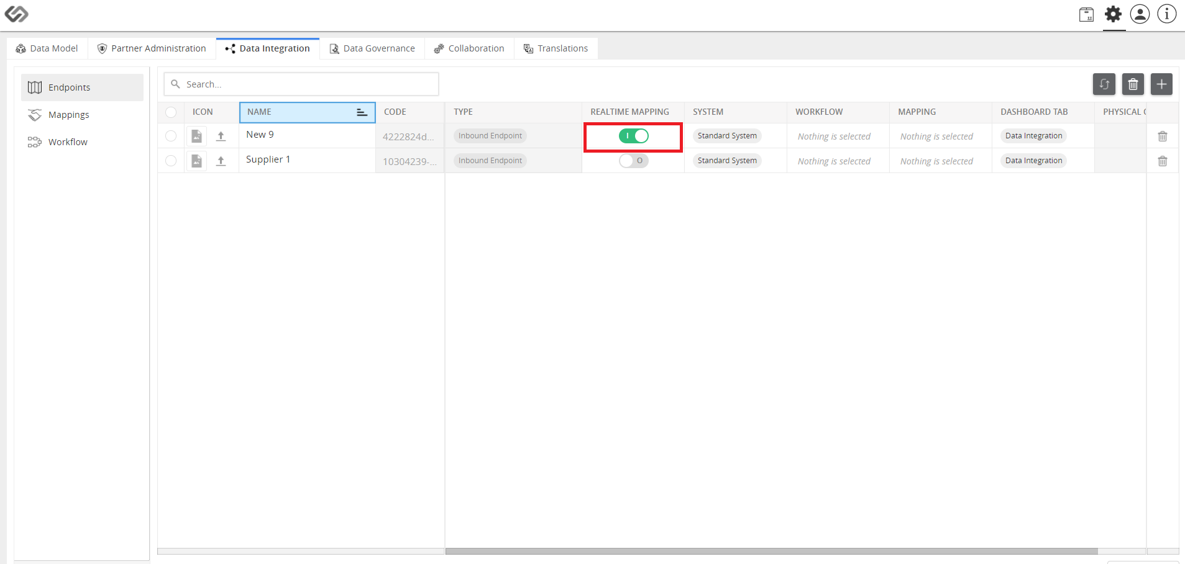Click the ICON column header
The width and height of the screenshot is (1185, 564).
click(211, 112)
